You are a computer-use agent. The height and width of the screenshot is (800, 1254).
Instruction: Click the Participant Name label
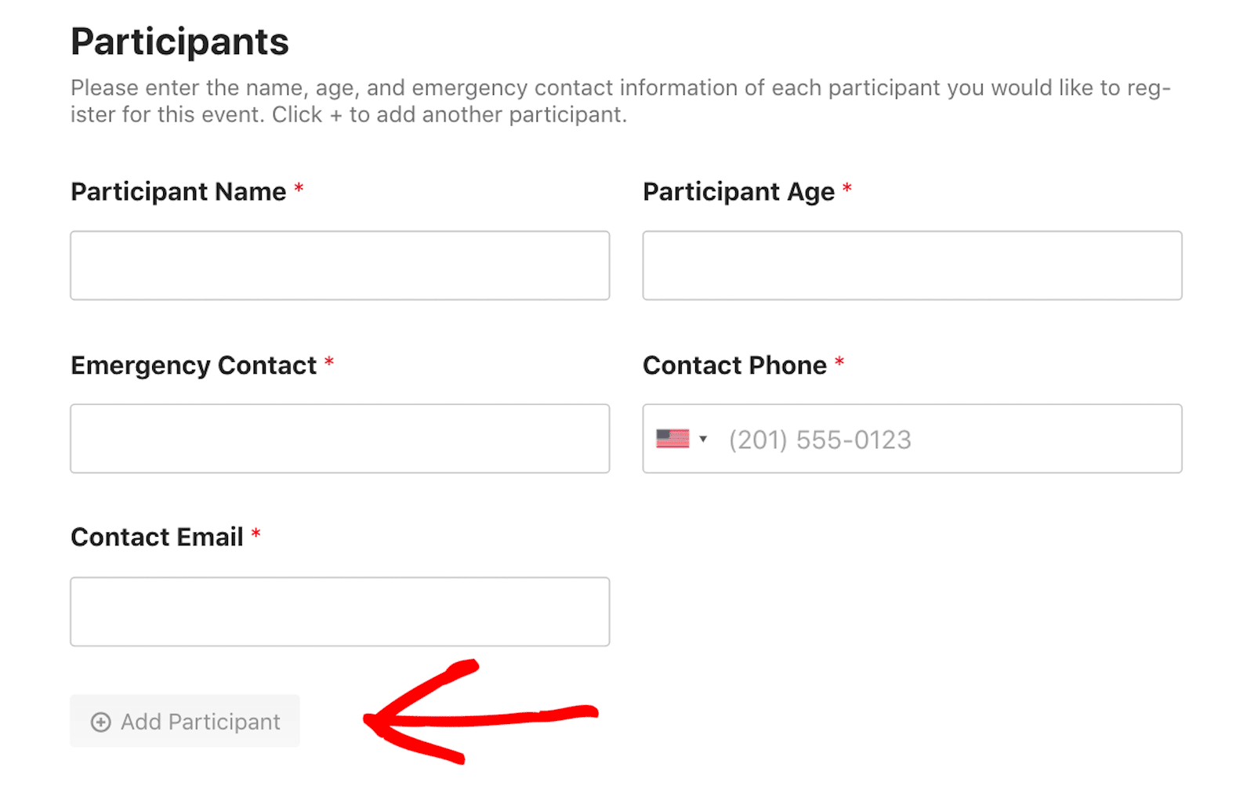tap(179, 192)
